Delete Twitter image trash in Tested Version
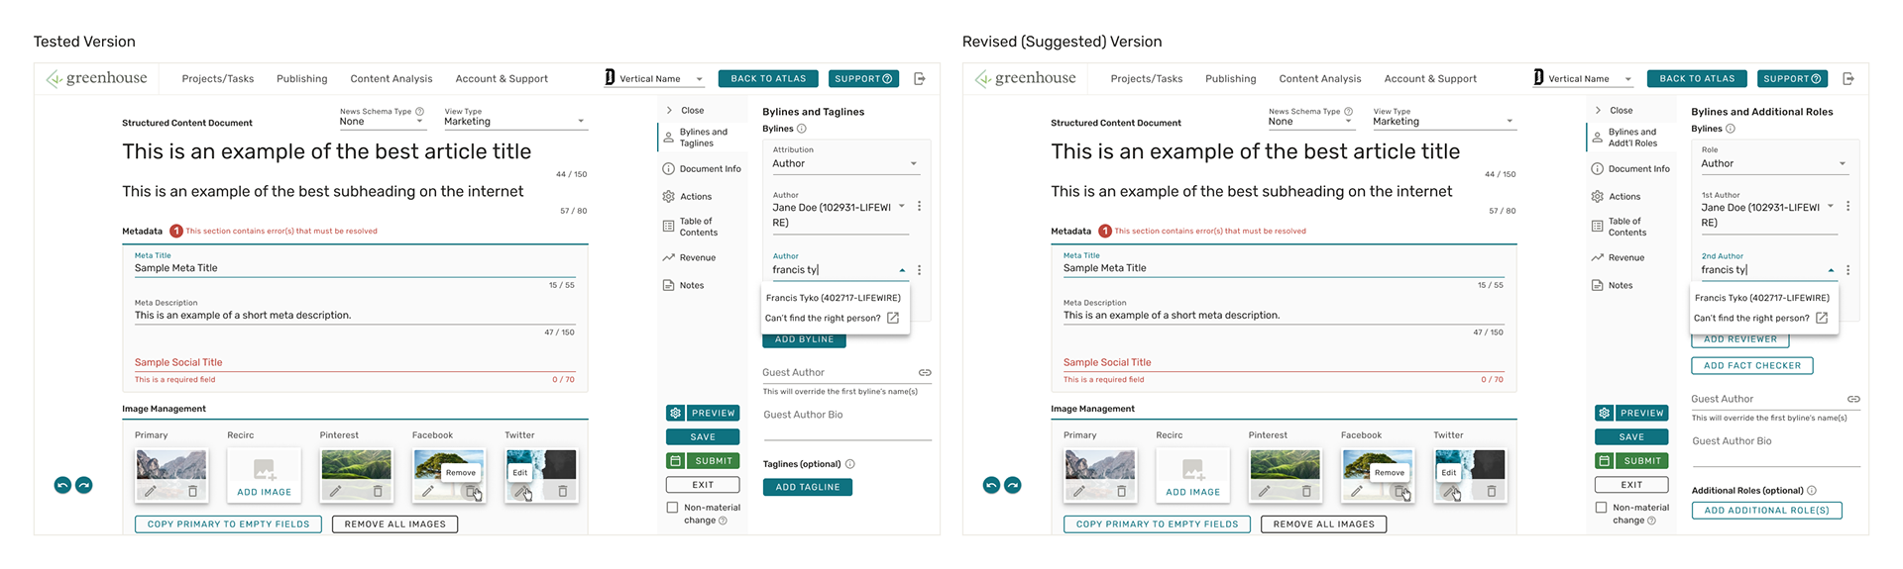1903x569 pixels. point(563,491)
